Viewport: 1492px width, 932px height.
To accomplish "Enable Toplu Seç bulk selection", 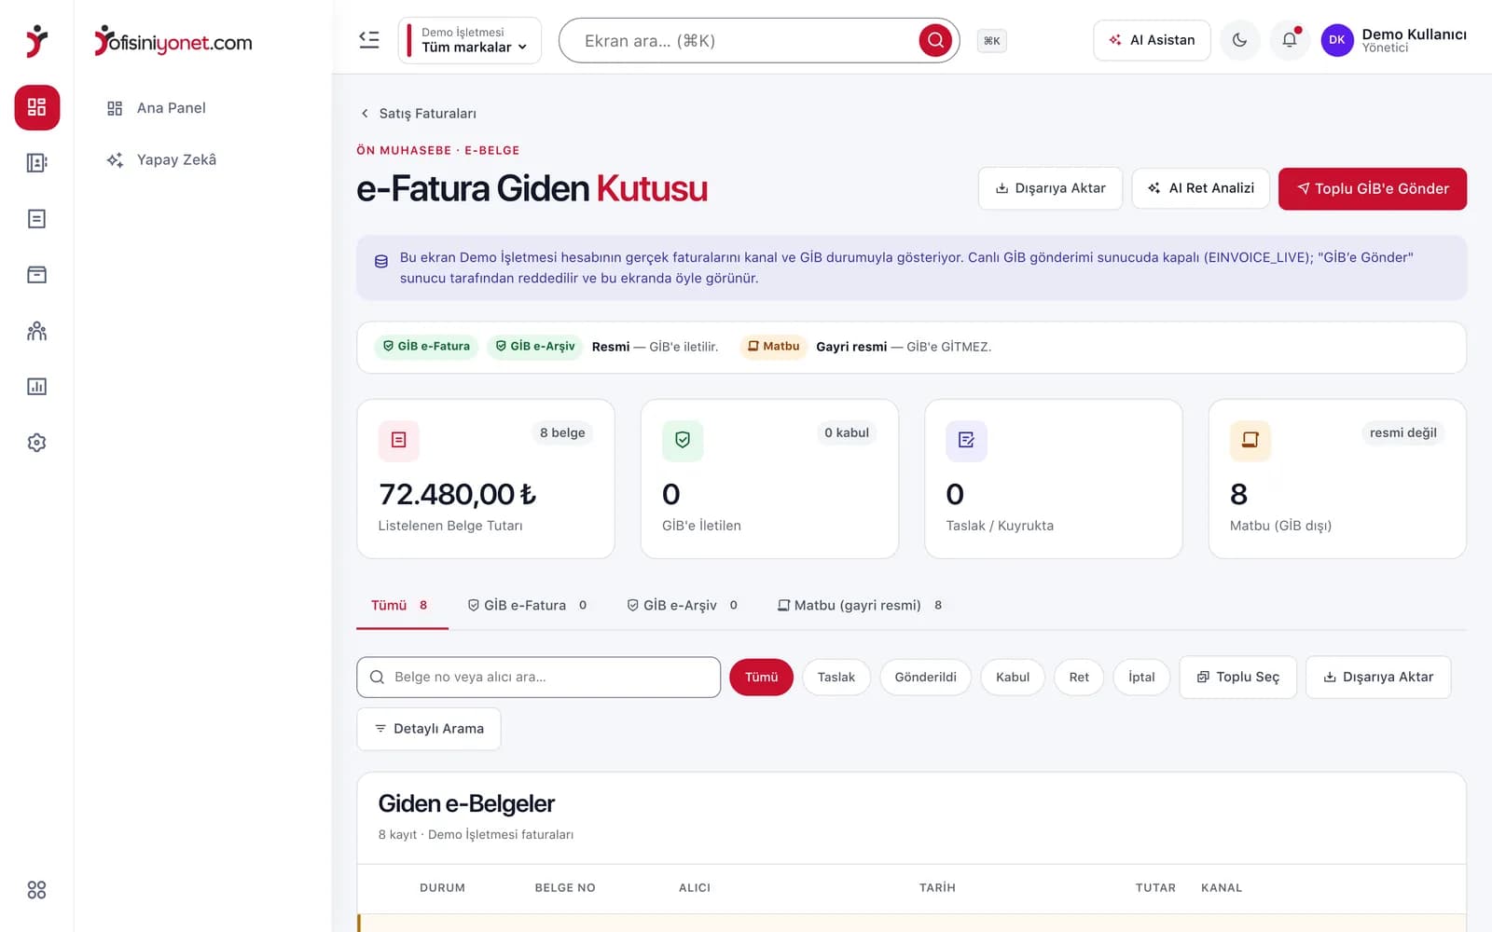I will (x=1238, y=678).
